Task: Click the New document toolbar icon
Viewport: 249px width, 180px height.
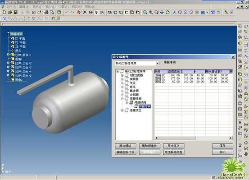Action: (x=5, y=12)
